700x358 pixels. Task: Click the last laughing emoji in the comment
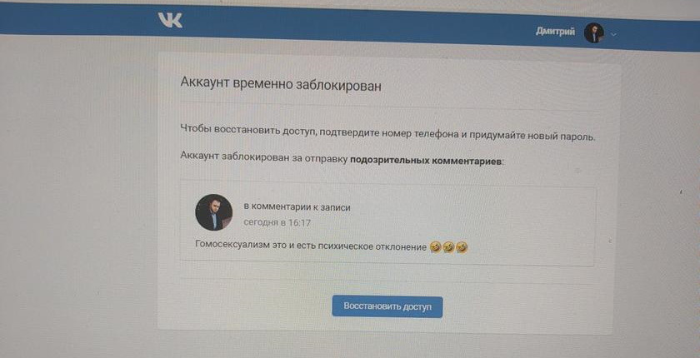(462, 247)
